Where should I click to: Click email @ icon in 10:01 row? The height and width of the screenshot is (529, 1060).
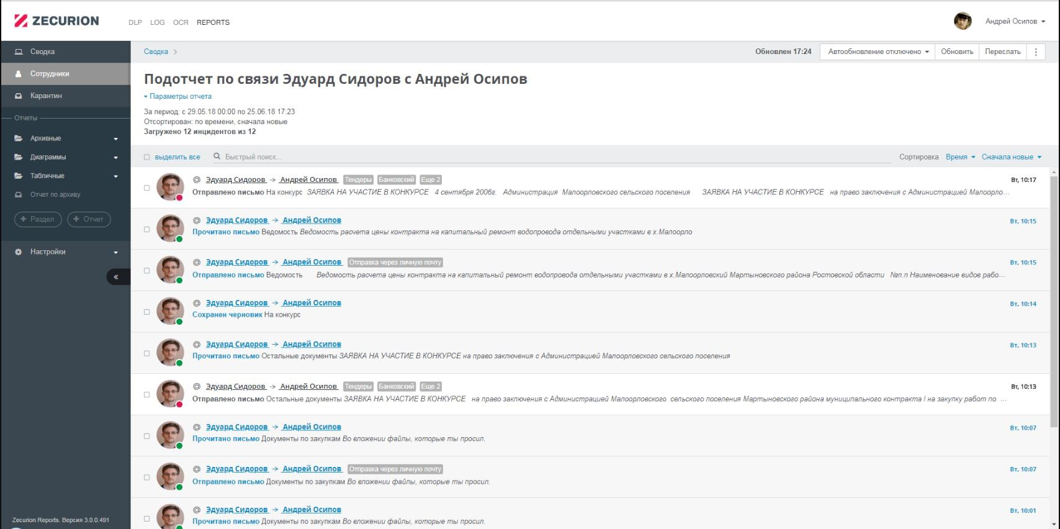(197, 510)
